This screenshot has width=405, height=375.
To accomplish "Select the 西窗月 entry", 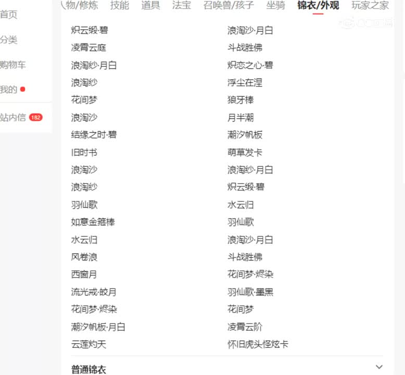I will (x=84, y=274).
